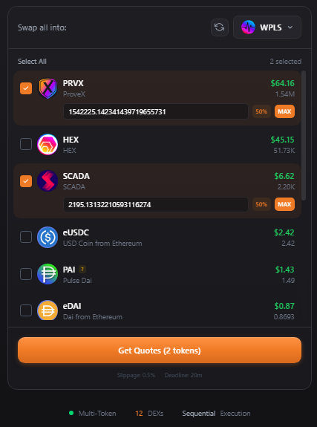The width and height of the screenshot is (317, 427).
Task: Enable the eUSDC checkbox
Action: click(26, 237)
